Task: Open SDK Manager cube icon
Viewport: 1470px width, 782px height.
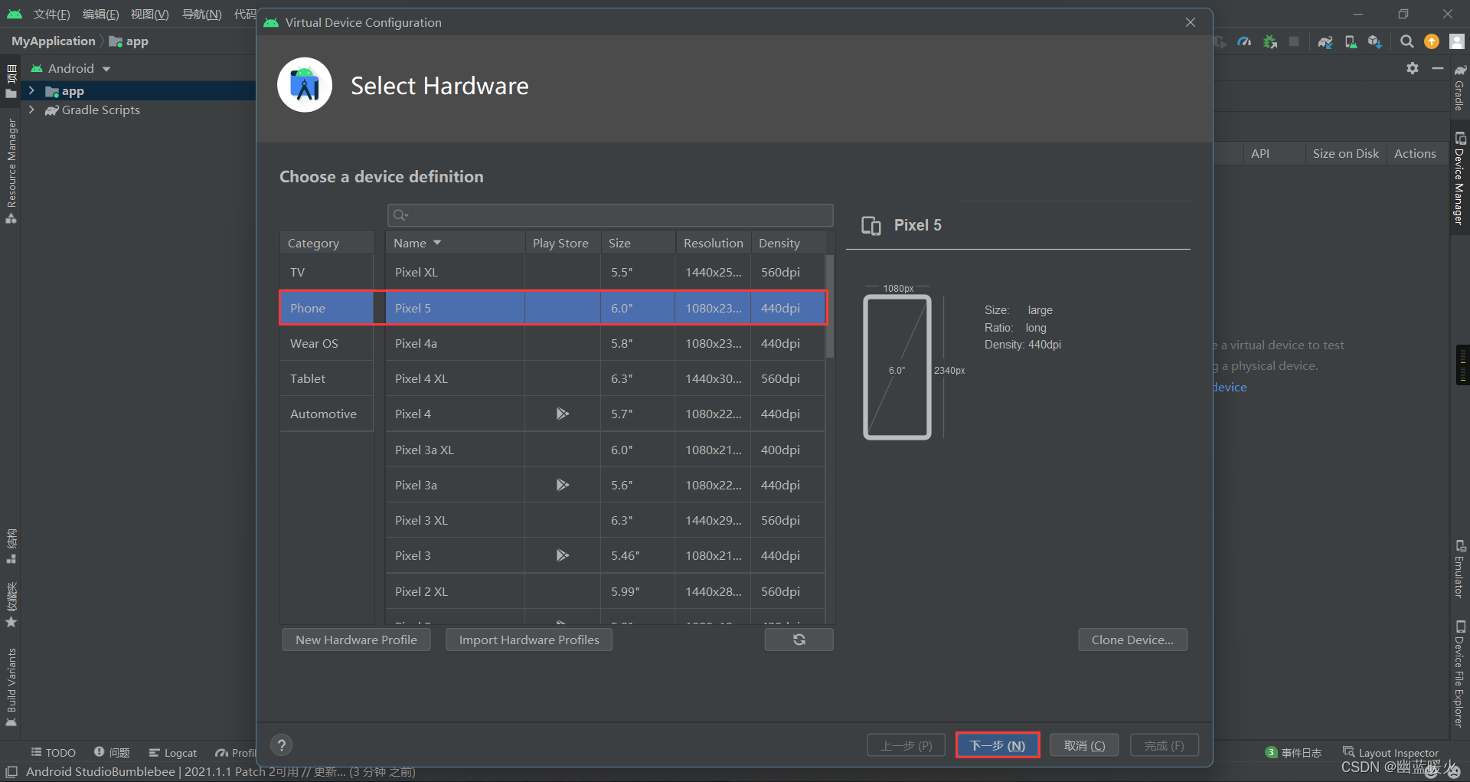Action: point(1375,41)
